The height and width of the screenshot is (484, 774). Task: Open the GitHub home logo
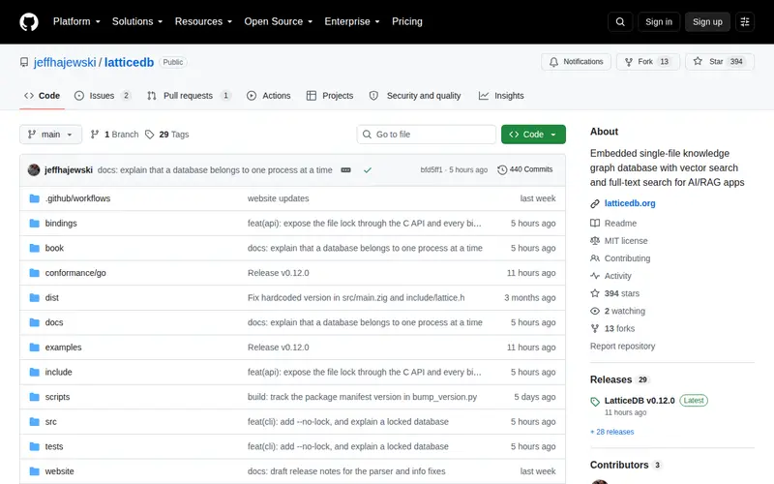[x=29, y=21]
